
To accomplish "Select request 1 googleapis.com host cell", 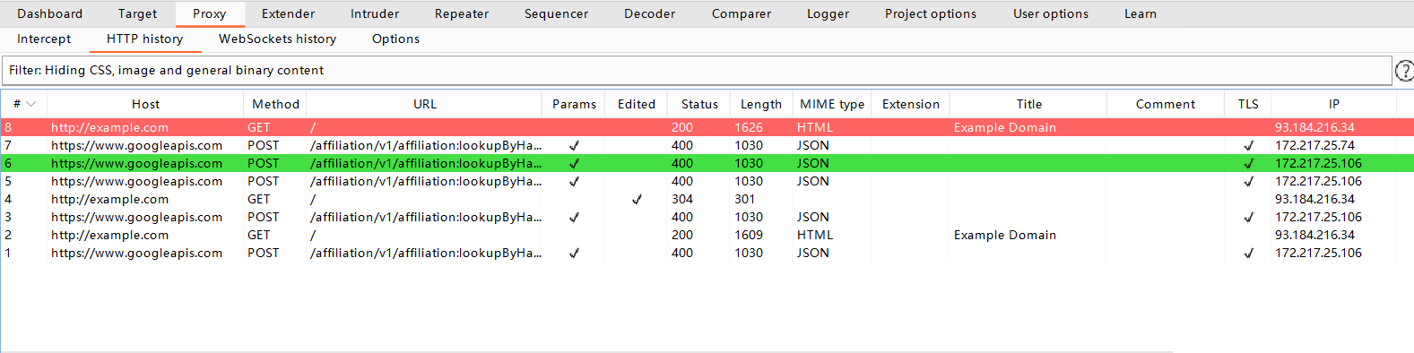I will [136, 253].
